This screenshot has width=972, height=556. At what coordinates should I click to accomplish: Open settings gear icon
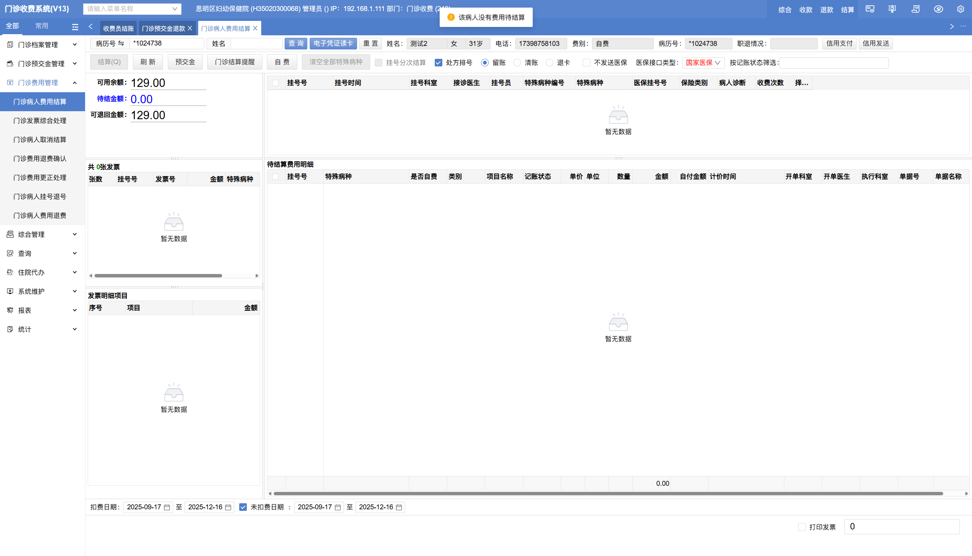coord(961,9)
